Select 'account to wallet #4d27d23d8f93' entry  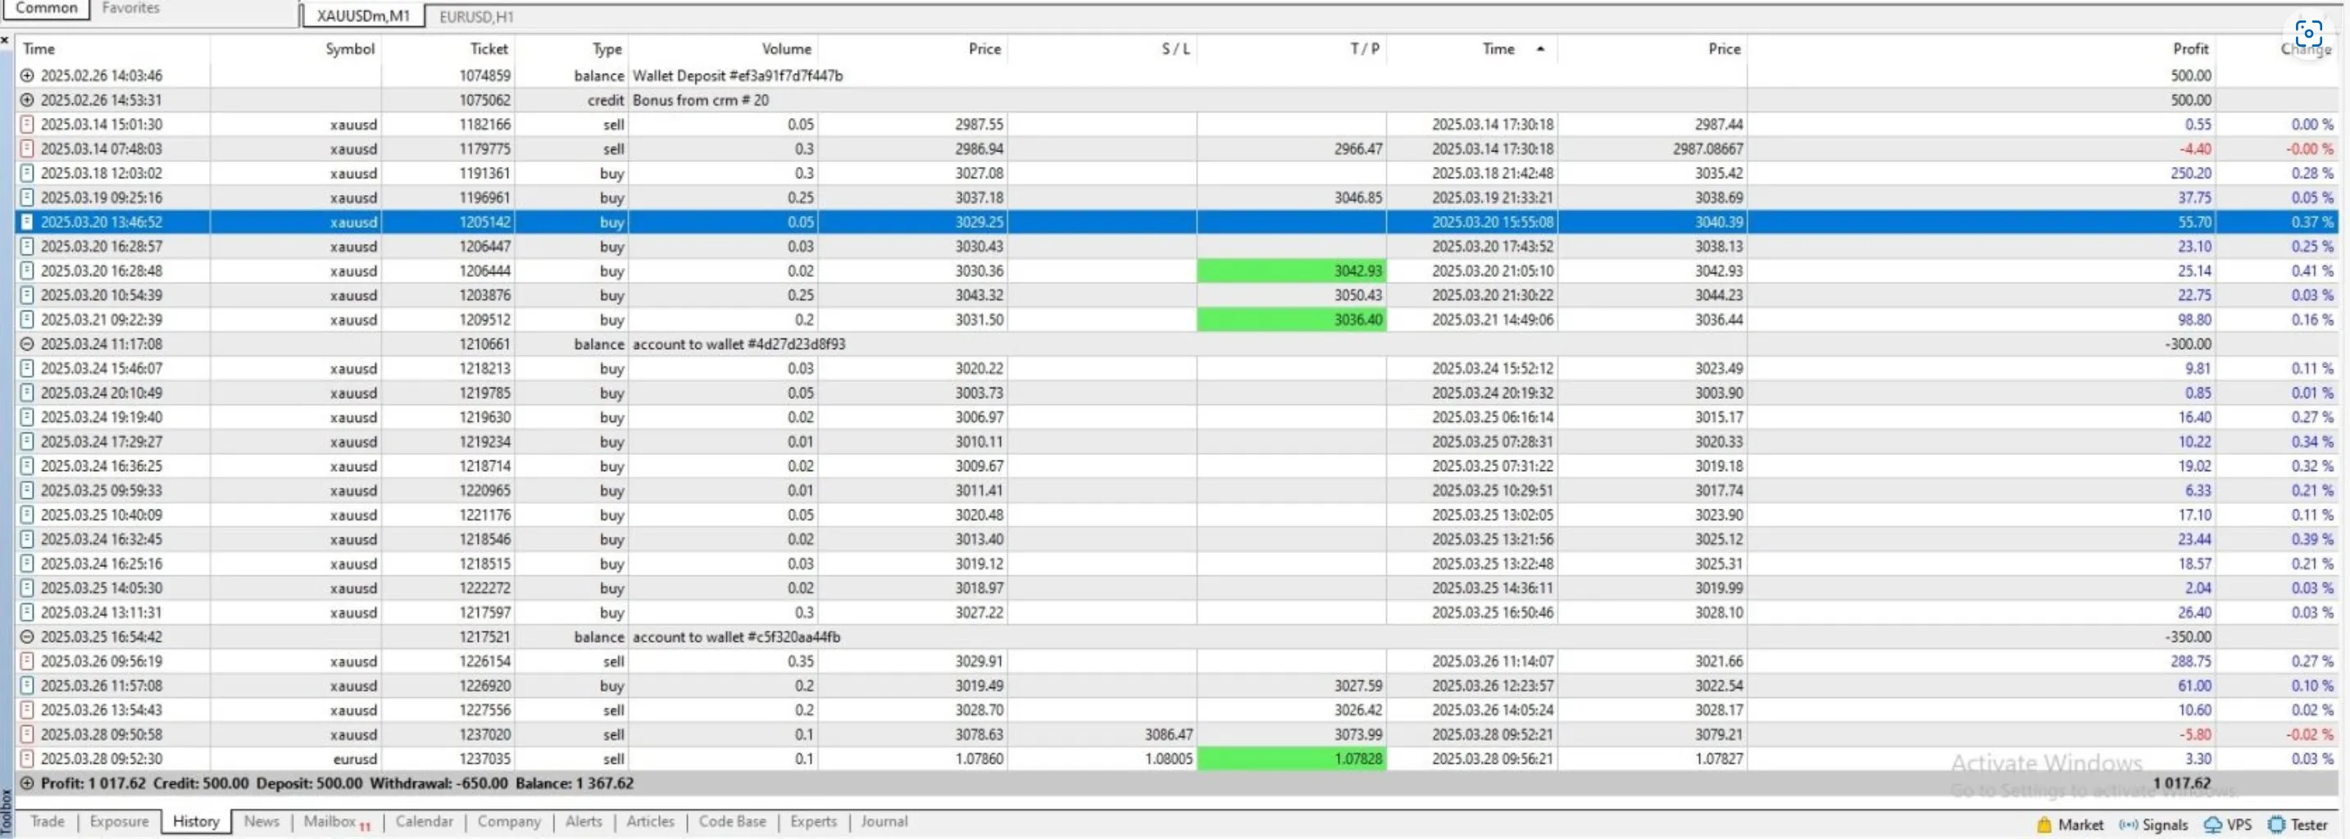tap(739, 344)
